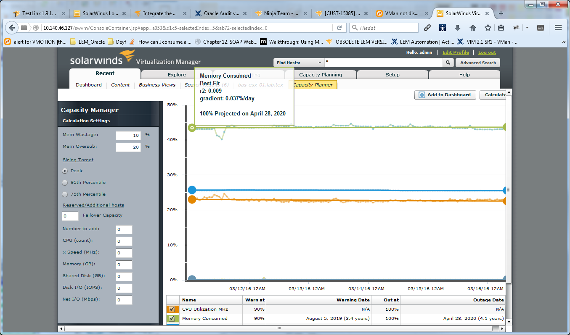Open a new browser tab with plus
Viewport: 570px width, 335px height.
click(x=501, y=13)
